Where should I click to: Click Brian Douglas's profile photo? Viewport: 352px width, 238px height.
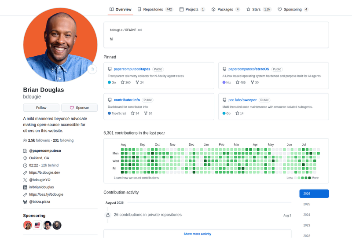click(x=60, y=45)
